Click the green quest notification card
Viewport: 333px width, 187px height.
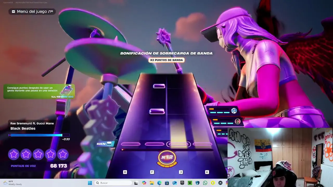39,92
